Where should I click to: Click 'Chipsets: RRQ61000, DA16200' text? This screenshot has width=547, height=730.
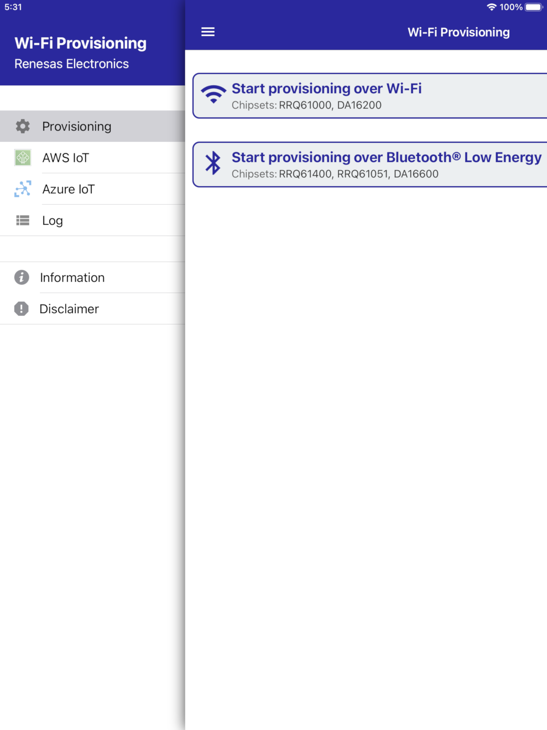click(x=307, y=105)
